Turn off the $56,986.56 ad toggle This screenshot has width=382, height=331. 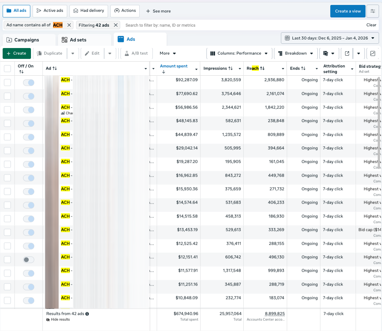point(29,110)
